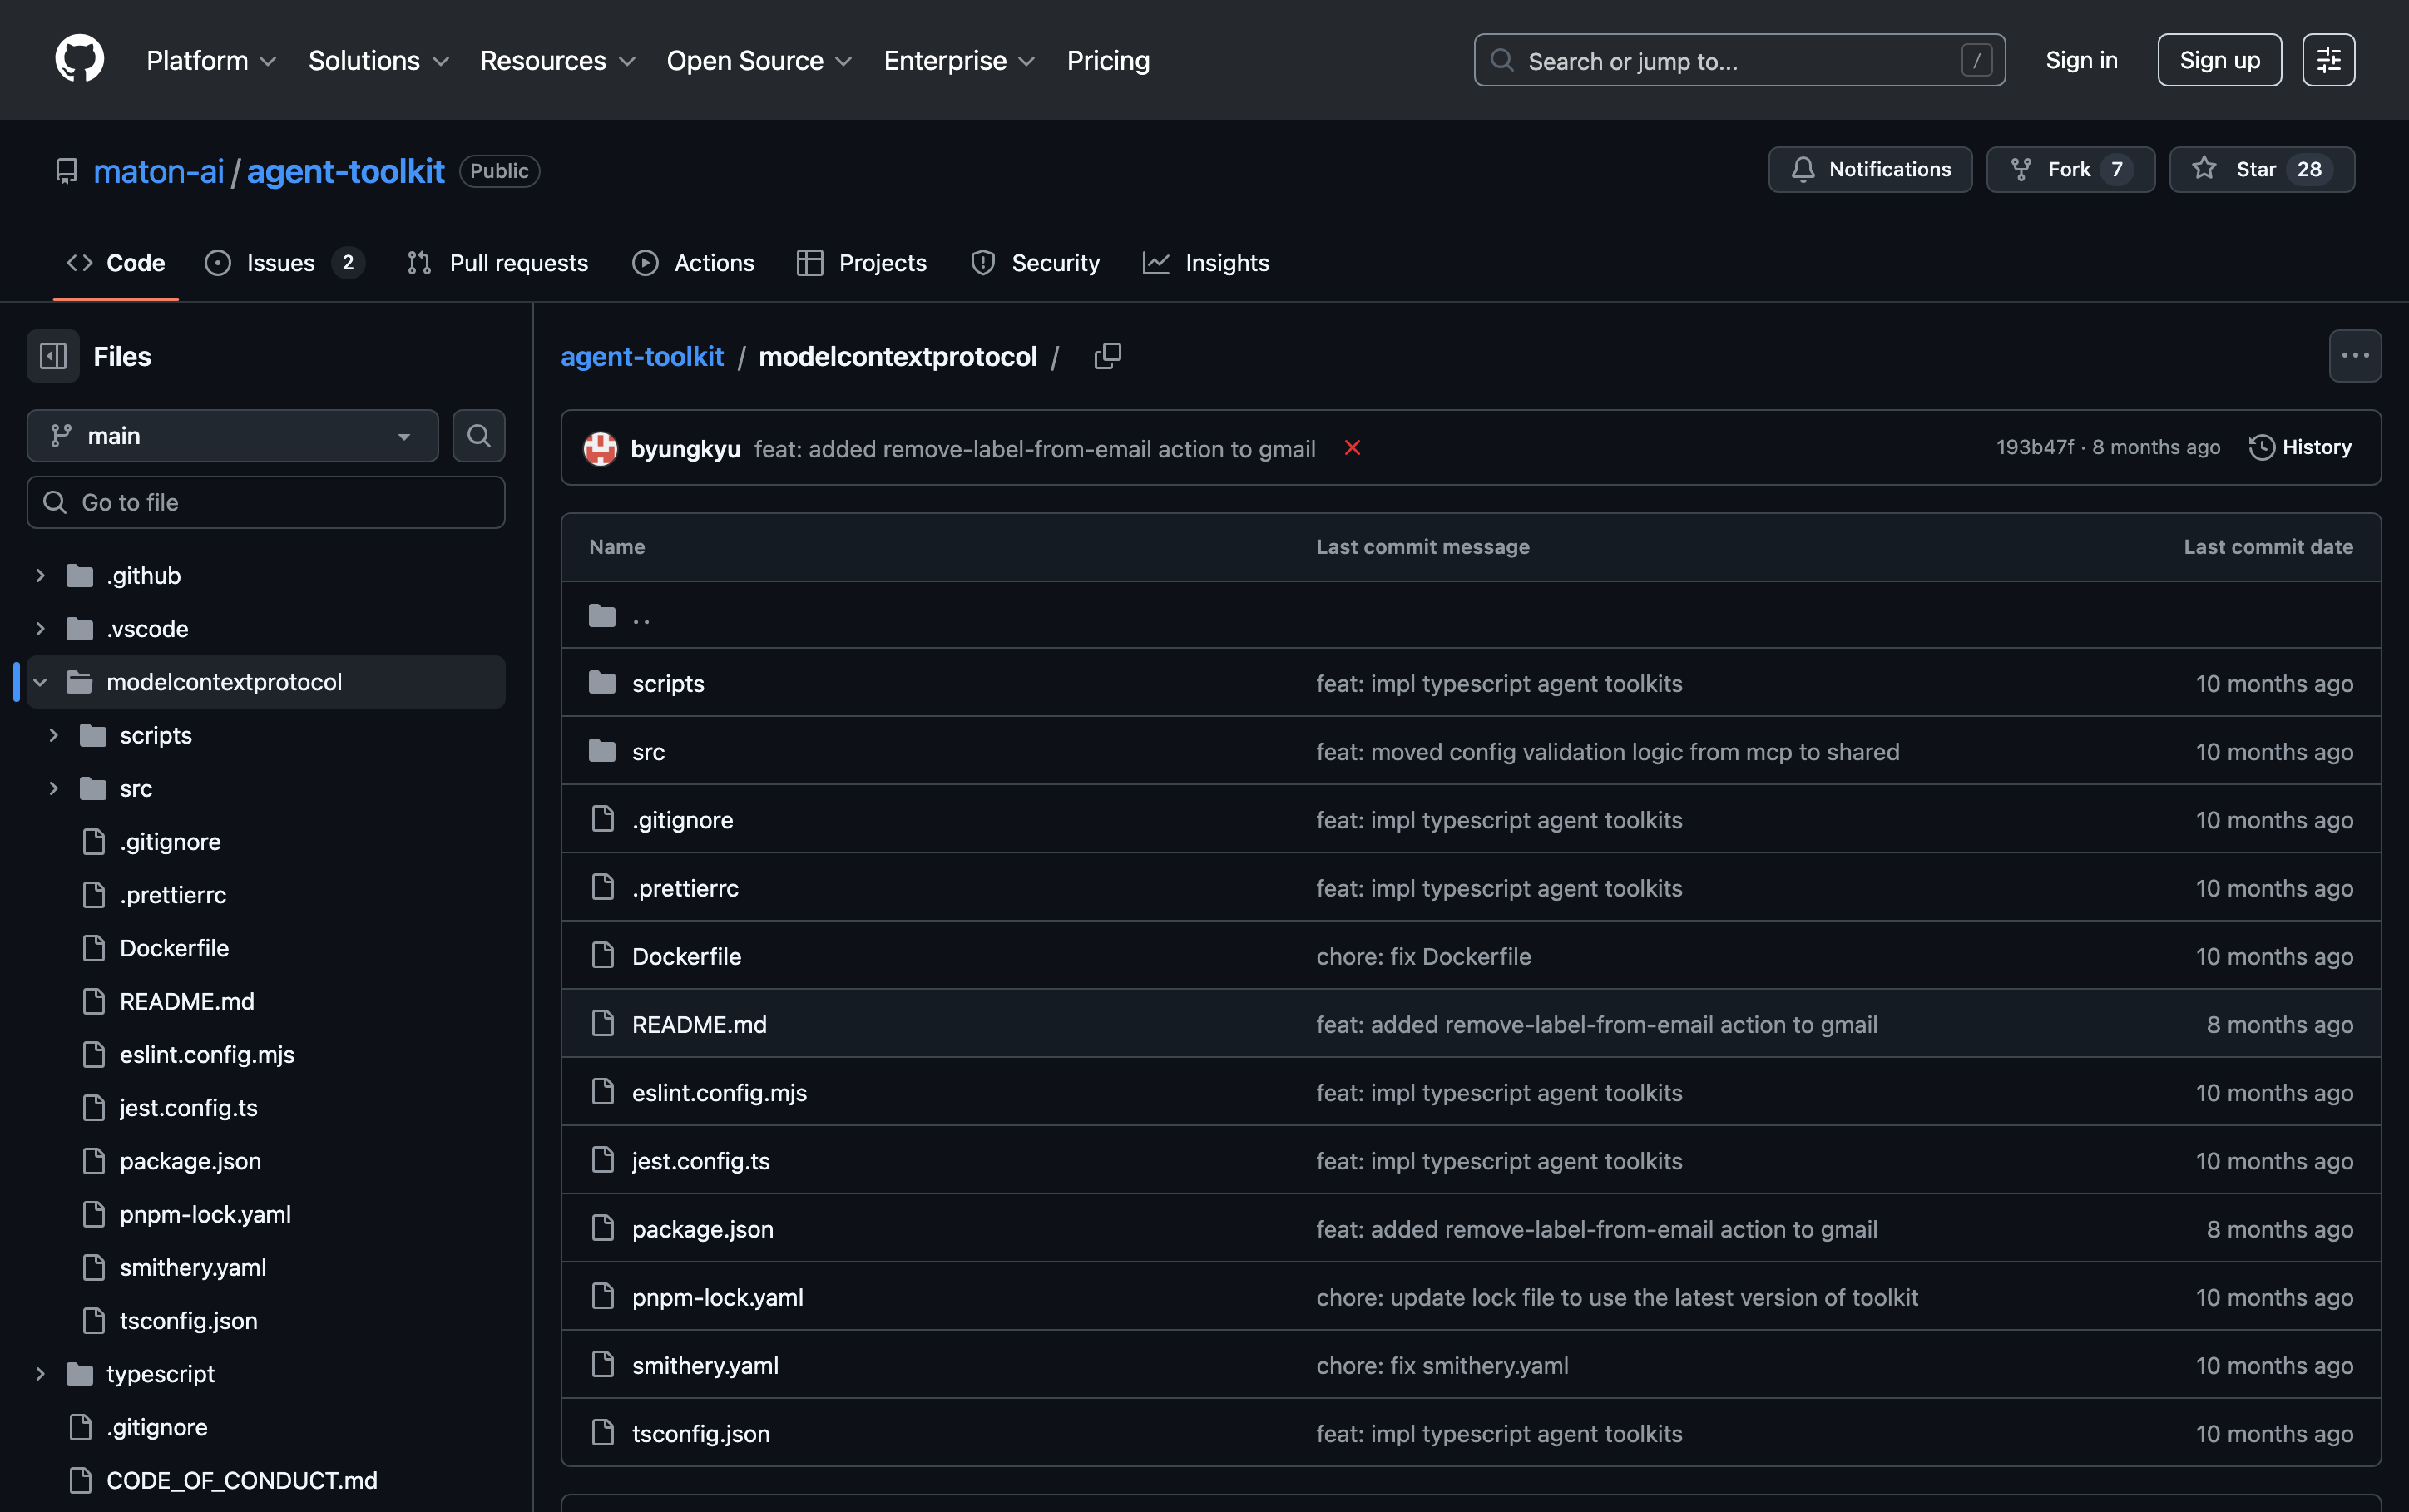The width and height of the screenshot is (2409, 1512).
Task: Open the three-dot more options menu
Action: click(2354, 356)
